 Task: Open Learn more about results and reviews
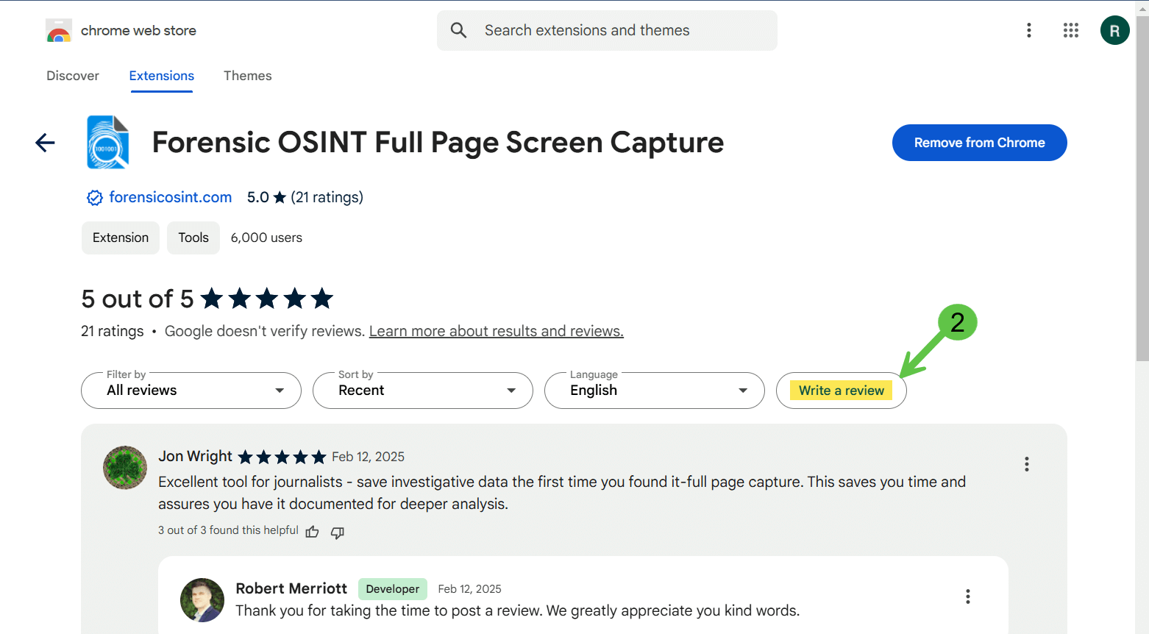[x=497, y=331]
